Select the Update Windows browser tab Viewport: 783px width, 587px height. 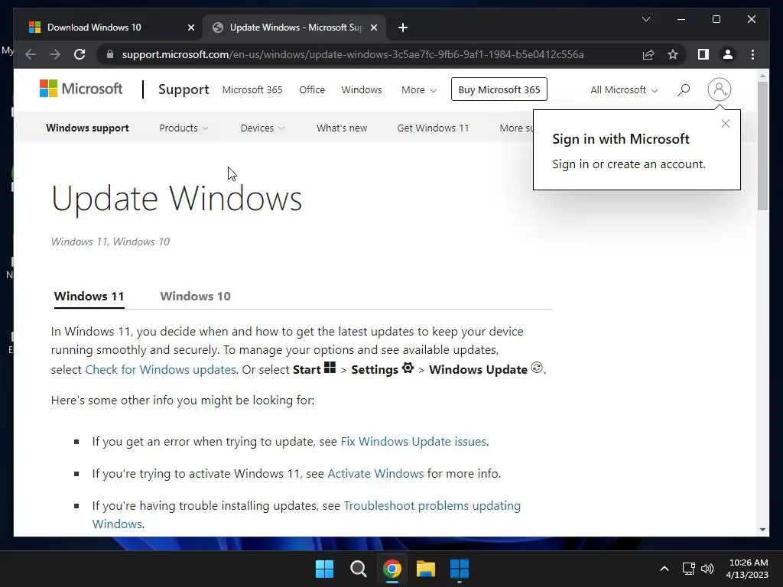(x=294, y=28)
